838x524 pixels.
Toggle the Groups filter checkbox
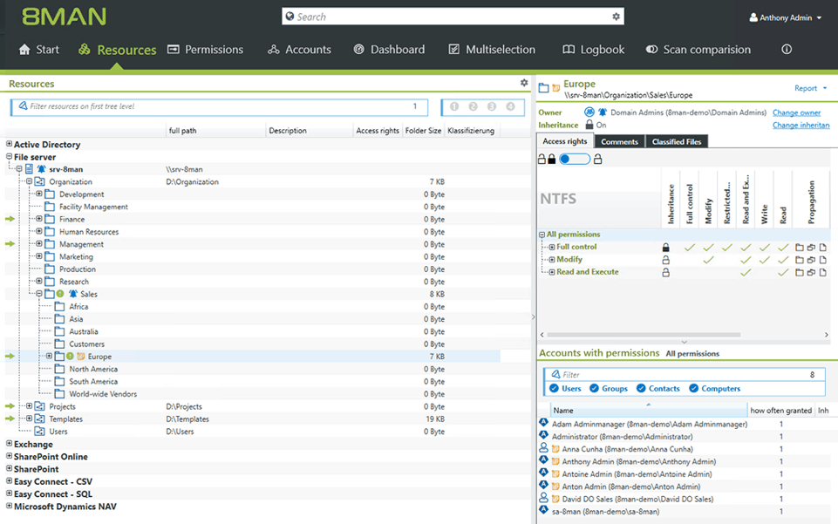tap(595, 389)
